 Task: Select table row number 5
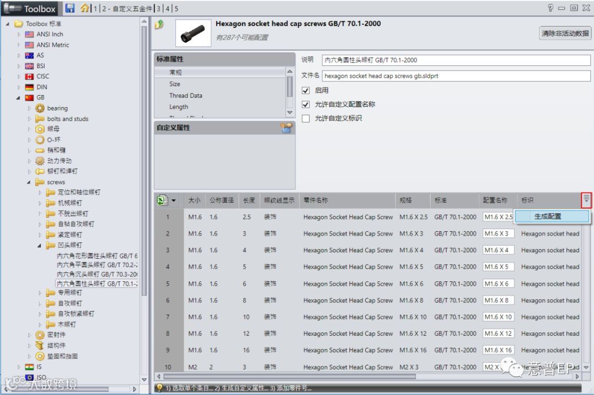coord(167,284)
